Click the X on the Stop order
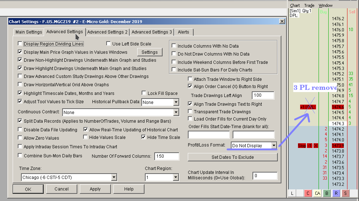This screenshot has height=201, width=359. (x=316, y=145)
